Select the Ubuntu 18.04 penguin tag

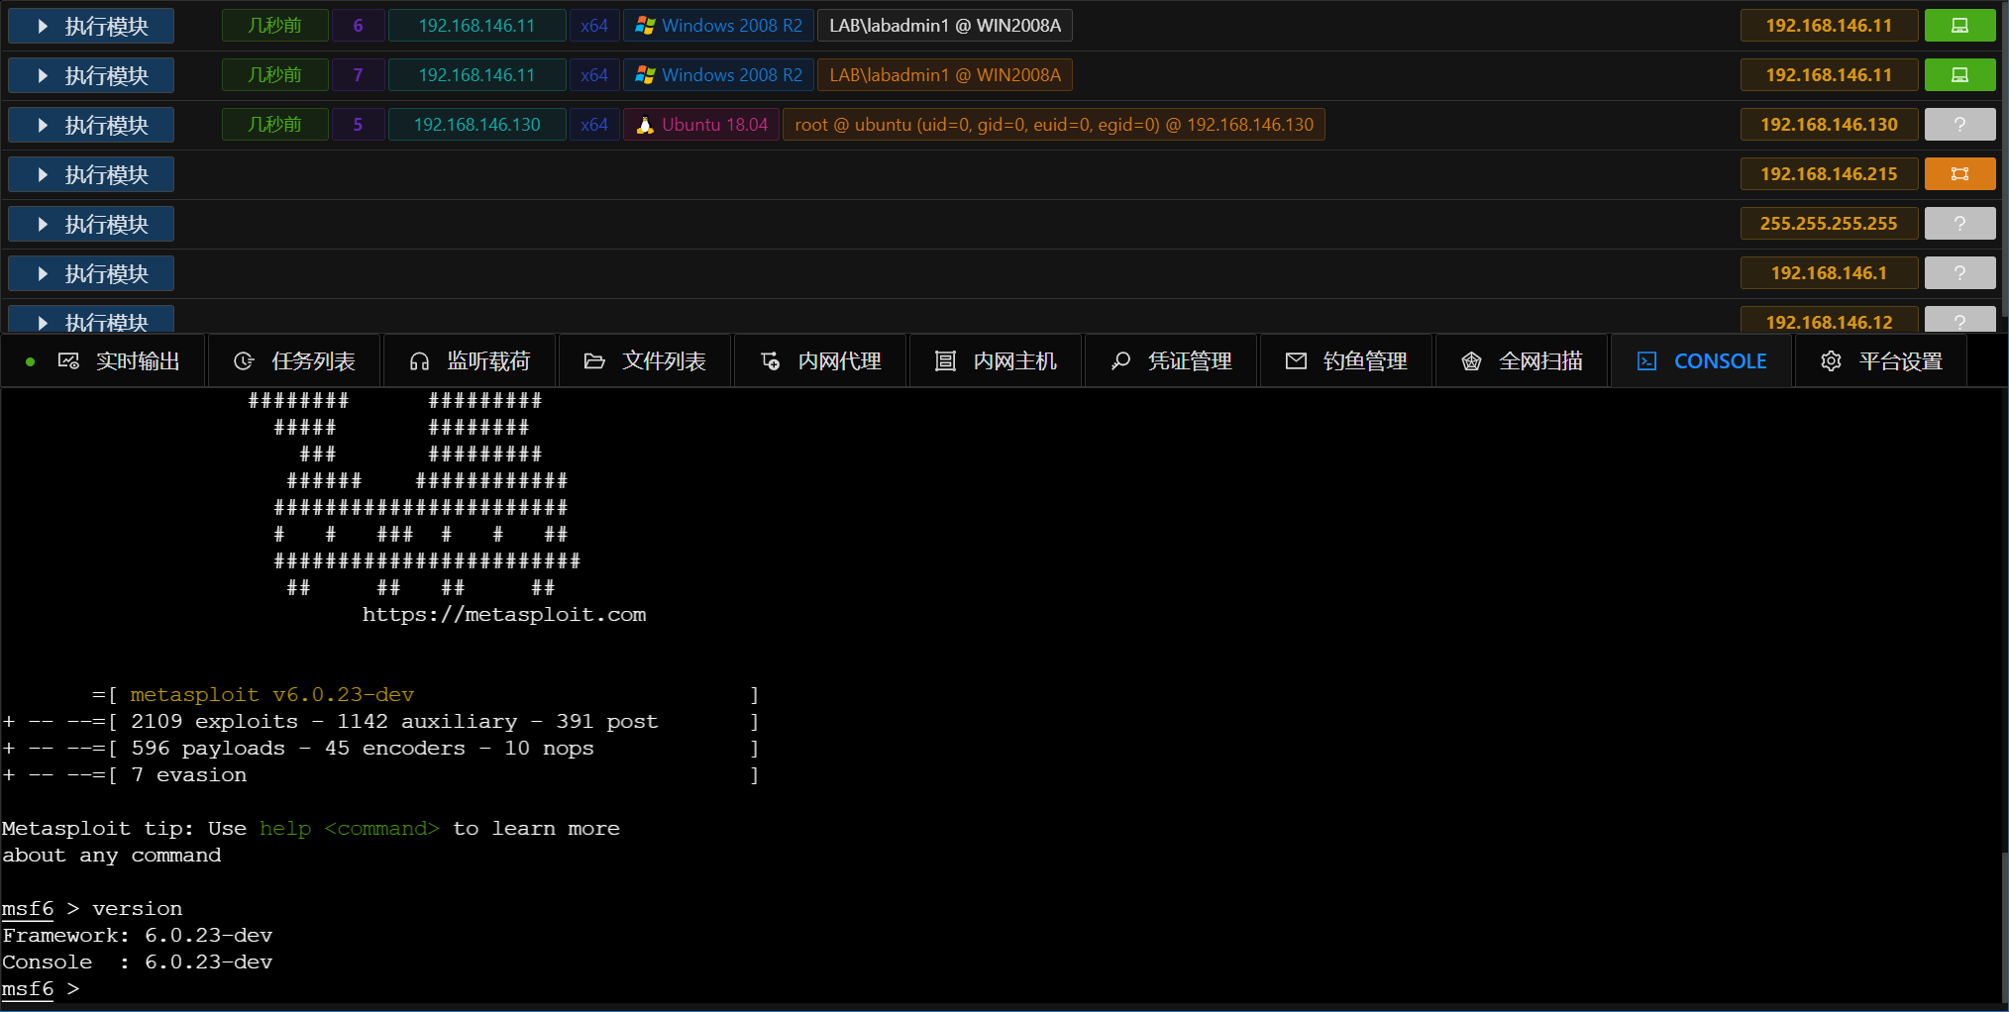click(701, 125)
